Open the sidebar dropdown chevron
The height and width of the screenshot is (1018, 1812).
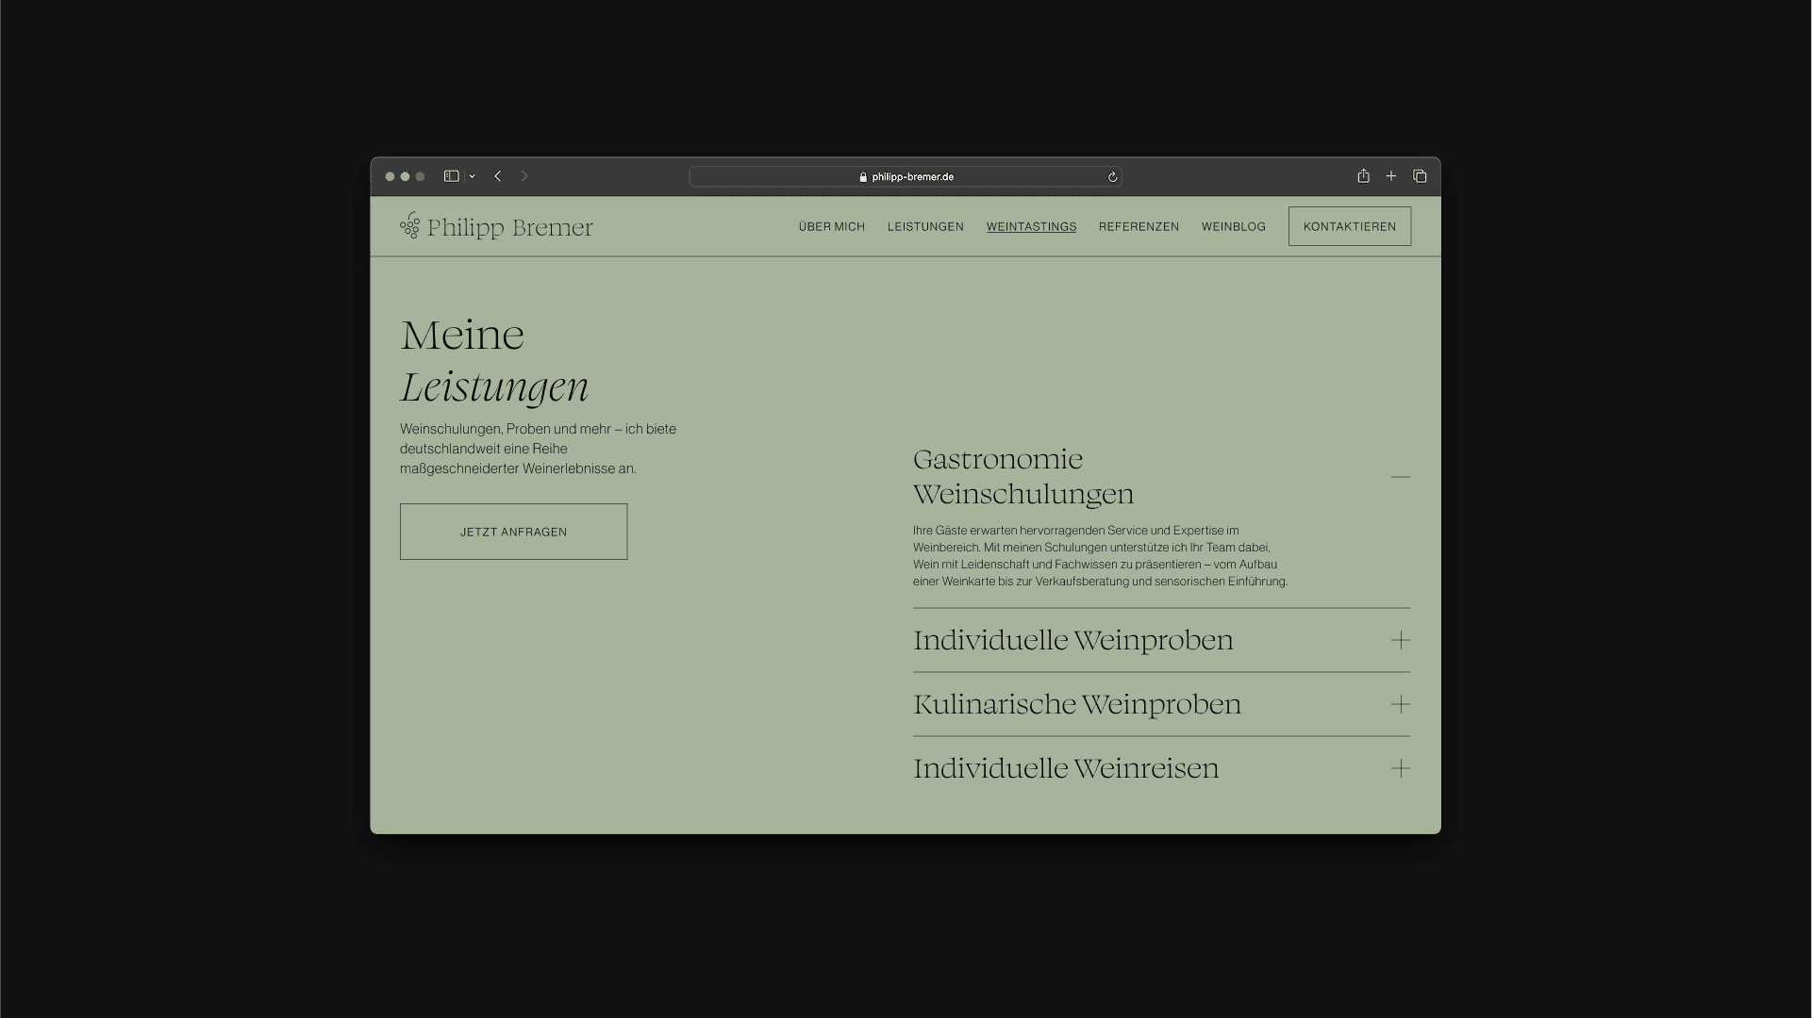[472, 176]
